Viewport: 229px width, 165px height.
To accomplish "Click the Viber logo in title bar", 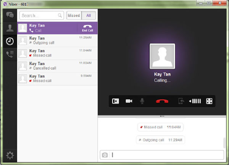I will click(x=5, y=4).
